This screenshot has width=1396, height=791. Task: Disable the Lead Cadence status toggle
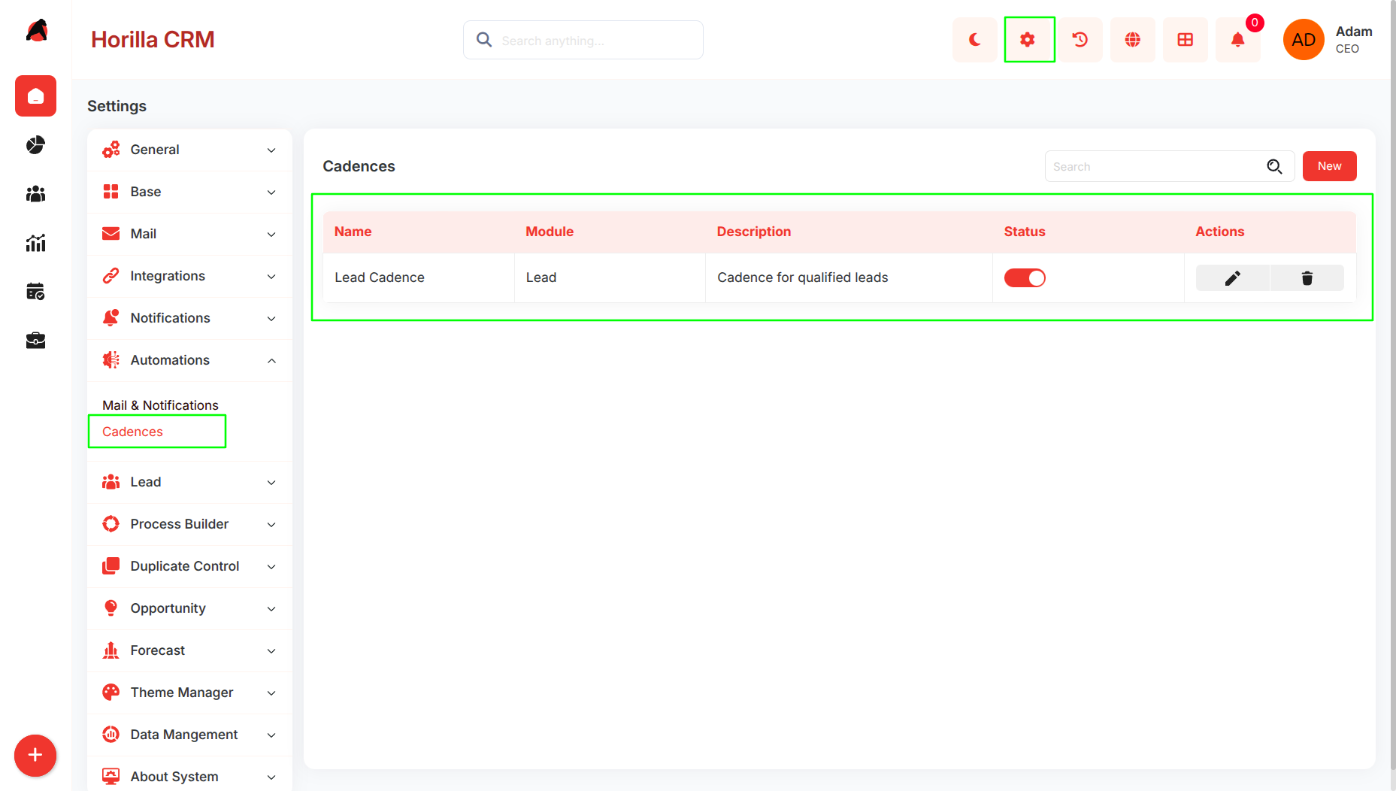(1025, 278)
